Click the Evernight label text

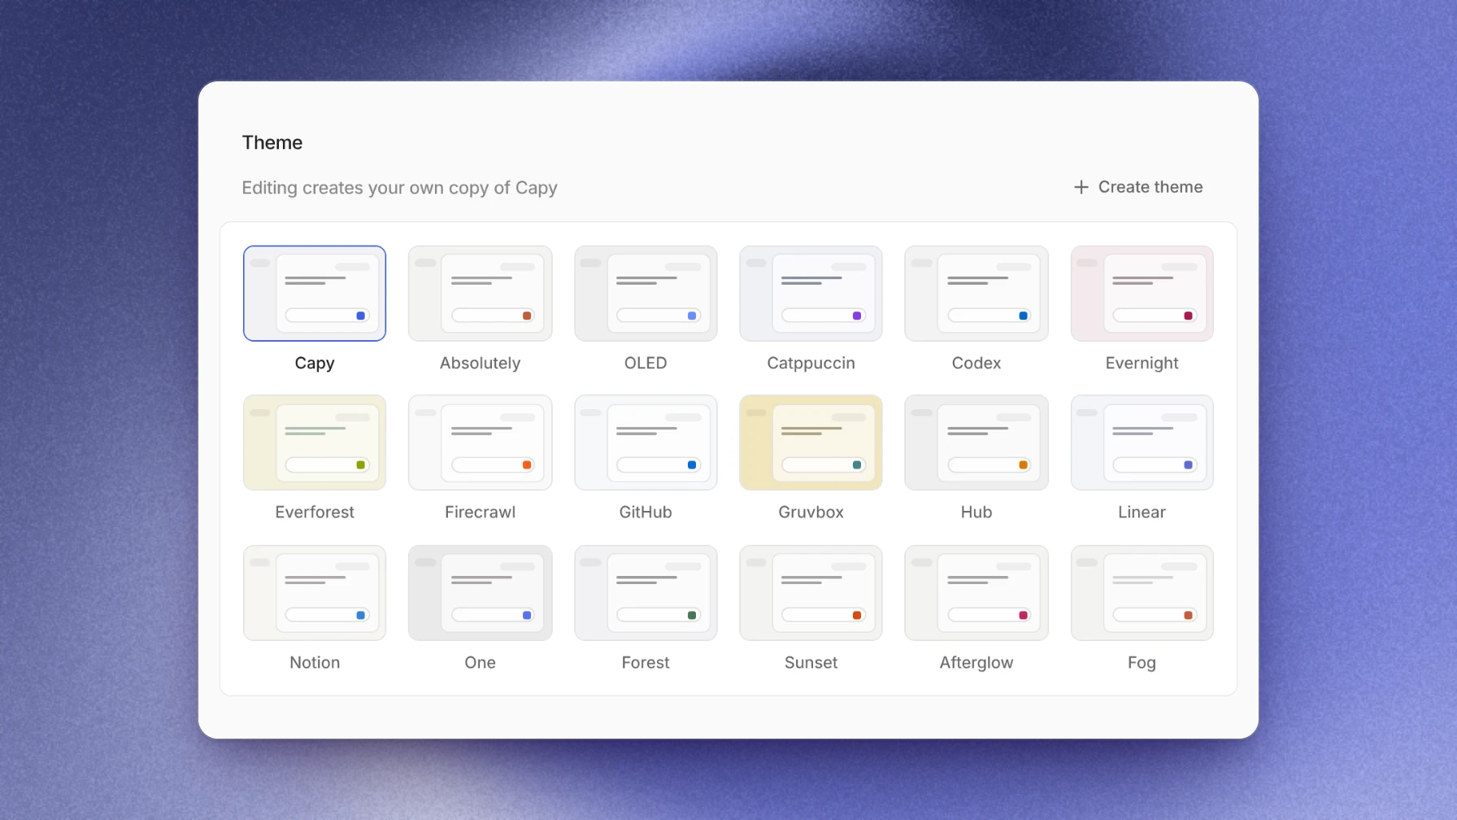[1142, 364]
